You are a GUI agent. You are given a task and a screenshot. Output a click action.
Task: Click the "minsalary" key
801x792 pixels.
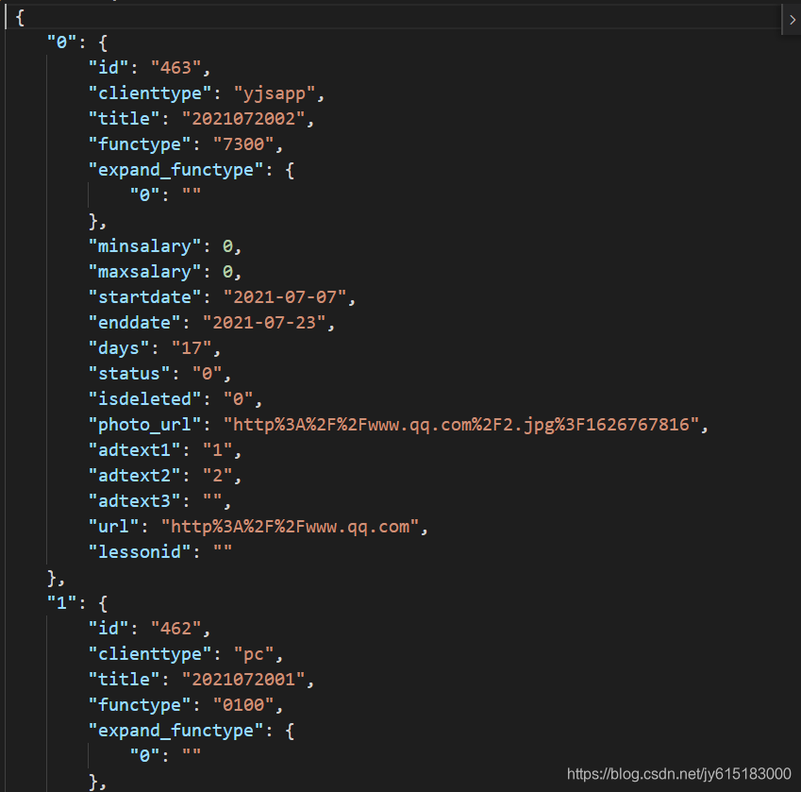144,246
